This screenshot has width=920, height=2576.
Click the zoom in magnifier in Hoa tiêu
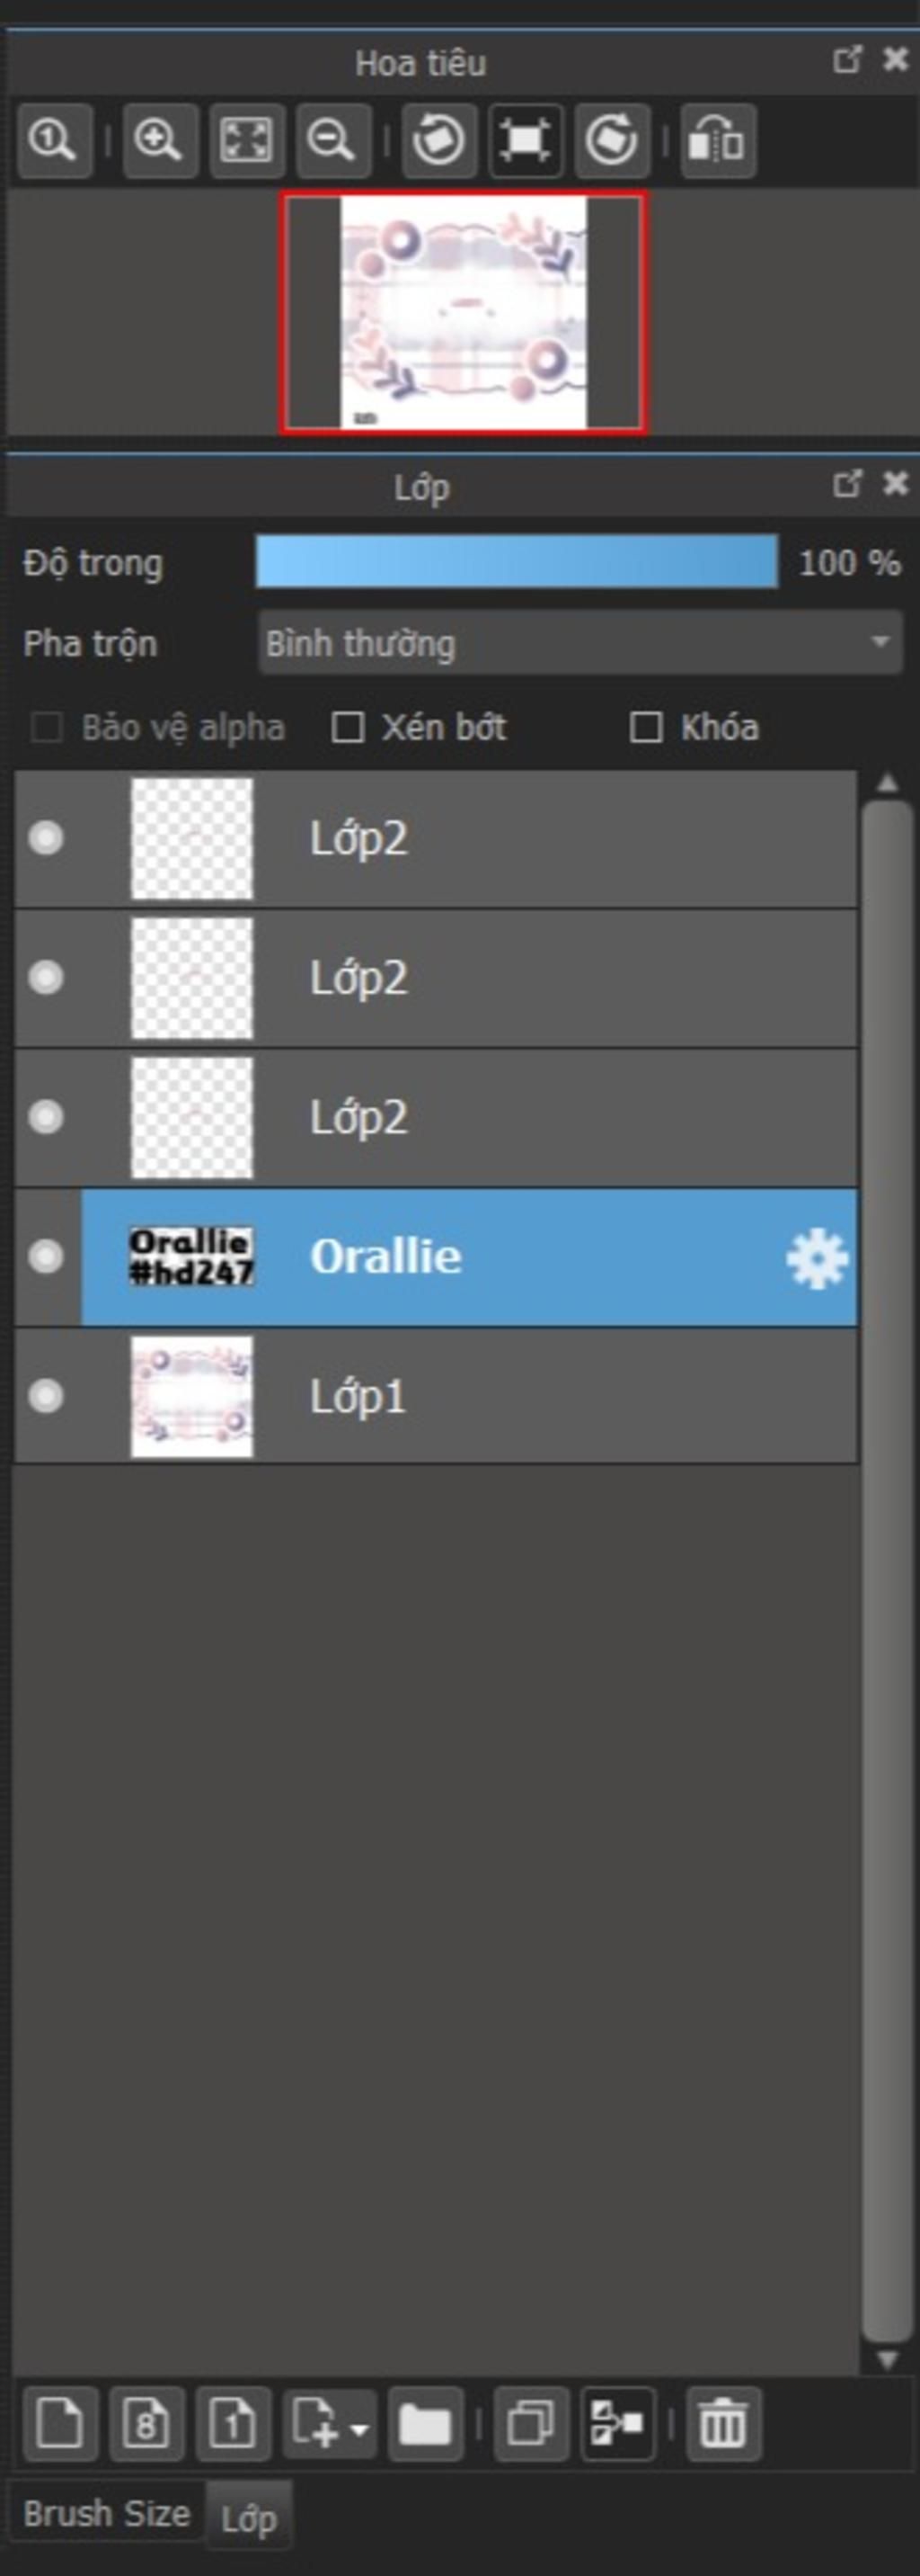point(160,140)
